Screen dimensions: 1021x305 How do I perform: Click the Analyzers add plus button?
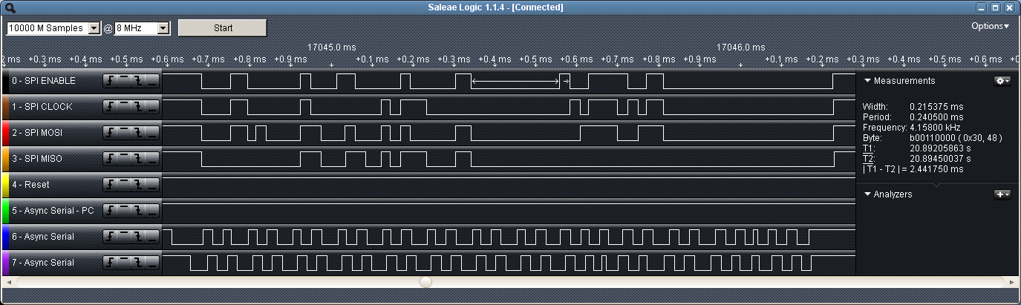1002,194
